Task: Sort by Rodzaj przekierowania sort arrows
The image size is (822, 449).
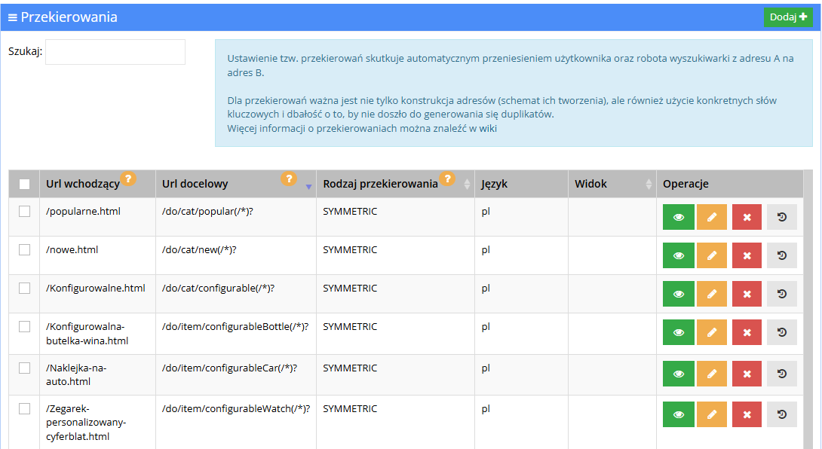Action: (467, 184)
